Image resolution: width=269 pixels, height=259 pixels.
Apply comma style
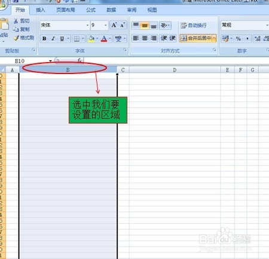[x=247, y=39]
